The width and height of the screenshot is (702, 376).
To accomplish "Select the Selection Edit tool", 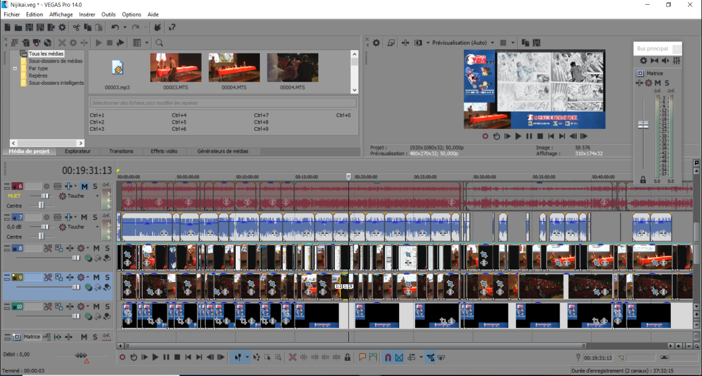I will click(x=267, y=357).
